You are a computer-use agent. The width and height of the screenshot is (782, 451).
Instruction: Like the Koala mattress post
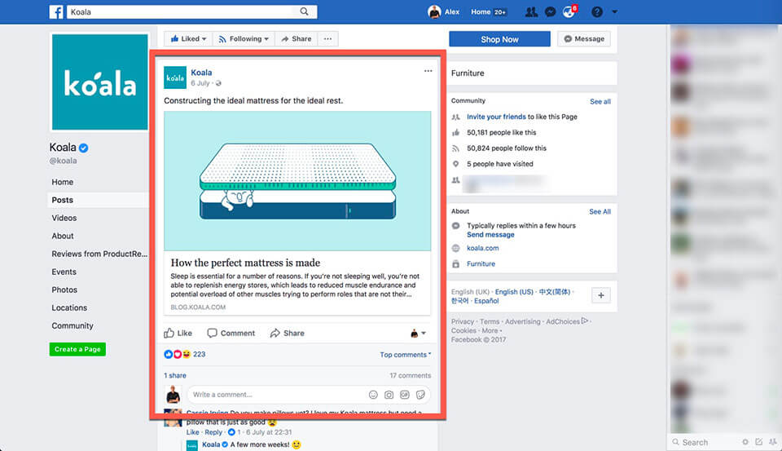[178, 333]
